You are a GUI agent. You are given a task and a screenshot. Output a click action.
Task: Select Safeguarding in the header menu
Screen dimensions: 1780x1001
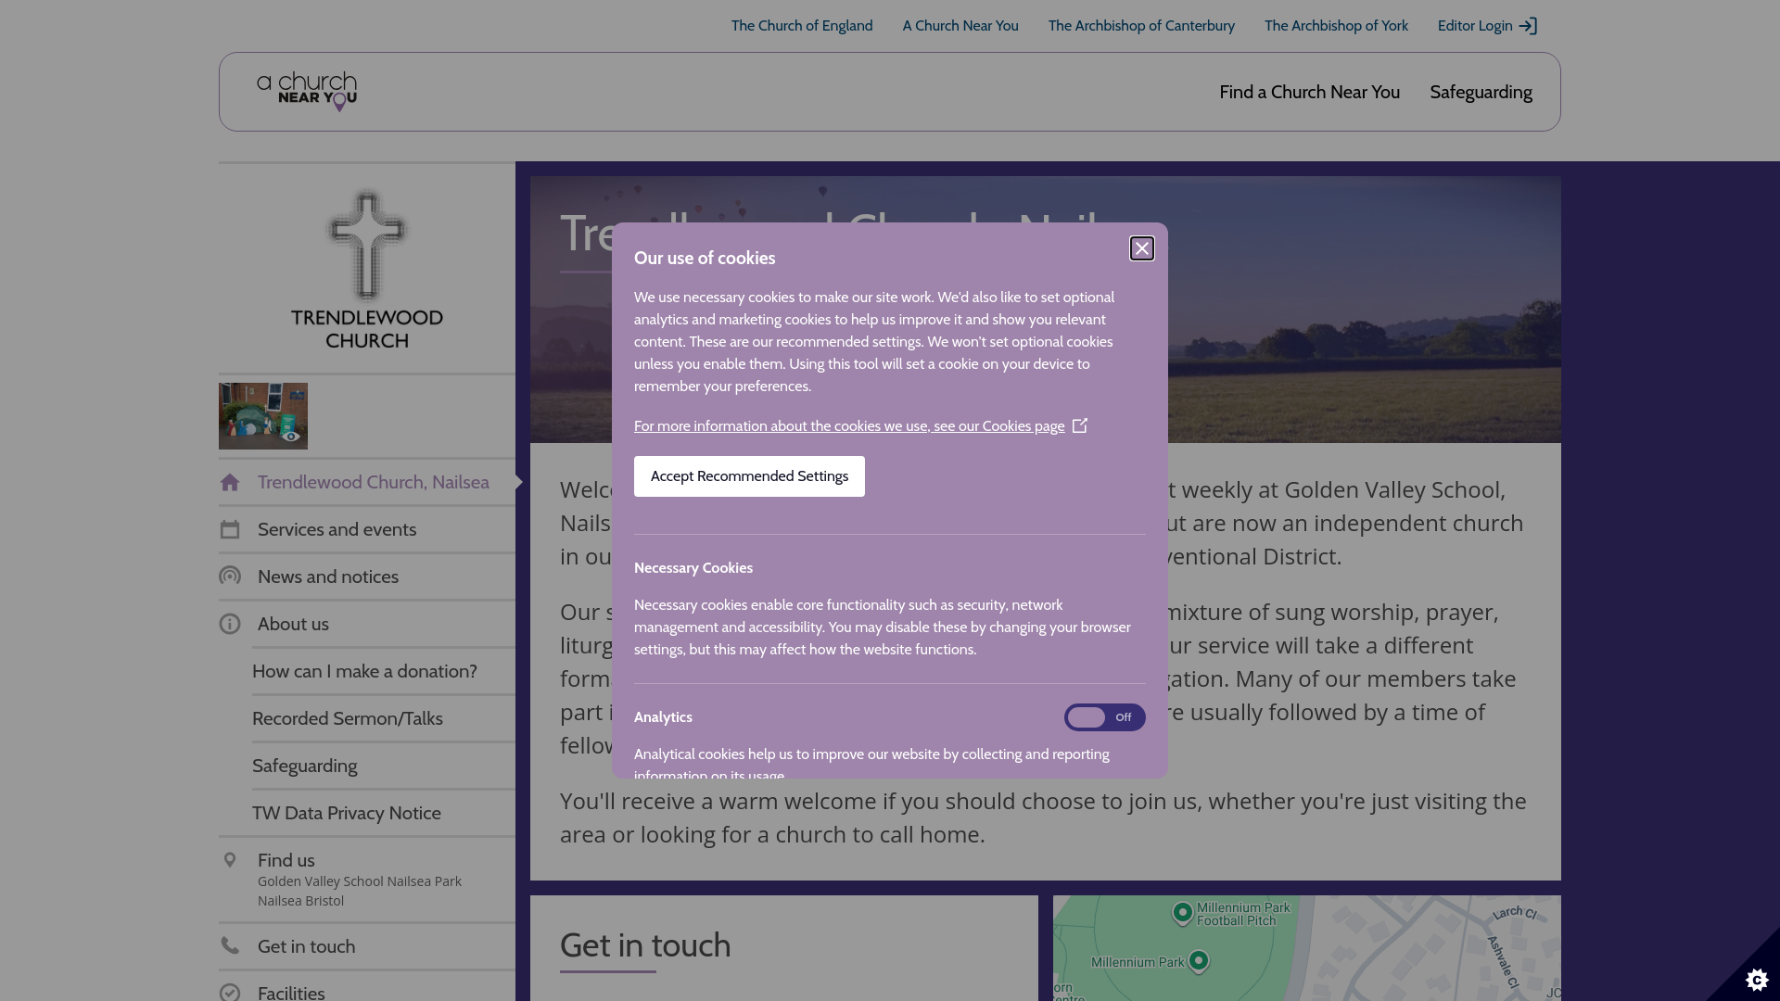1481,92
